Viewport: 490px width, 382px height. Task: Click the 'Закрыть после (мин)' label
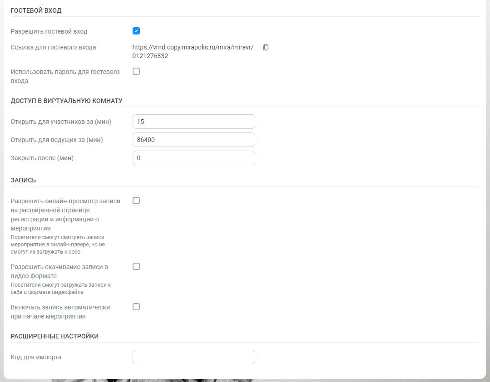42,158
